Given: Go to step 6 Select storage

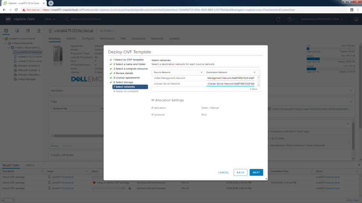Looking at the screenshot, I should pos(123,82).
